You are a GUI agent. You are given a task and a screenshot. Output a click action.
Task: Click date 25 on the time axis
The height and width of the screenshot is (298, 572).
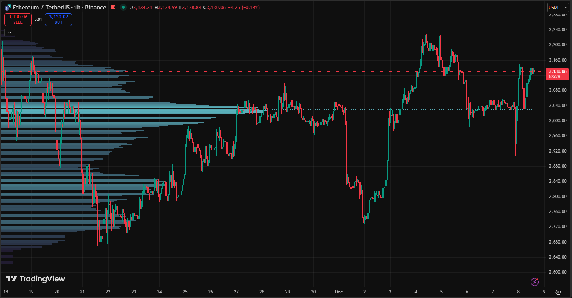(185, 292)
